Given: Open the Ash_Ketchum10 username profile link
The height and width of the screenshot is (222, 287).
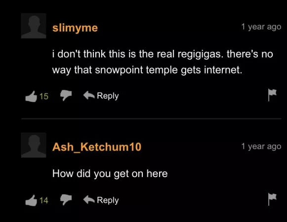Looking at the screenshot, I should (97, 147).
